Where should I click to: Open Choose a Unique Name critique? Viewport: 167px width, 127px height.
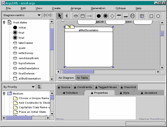click(31, 98)
